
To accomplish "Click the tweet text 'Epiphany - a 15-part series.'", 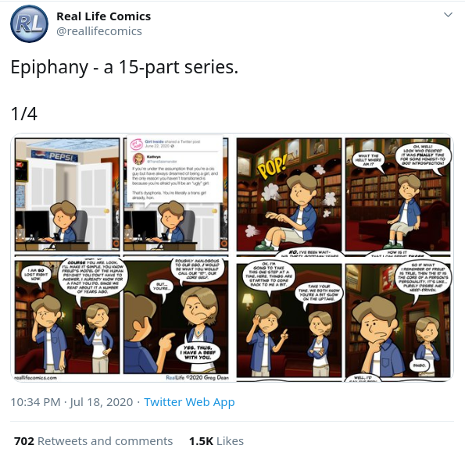I will (124, 67).
